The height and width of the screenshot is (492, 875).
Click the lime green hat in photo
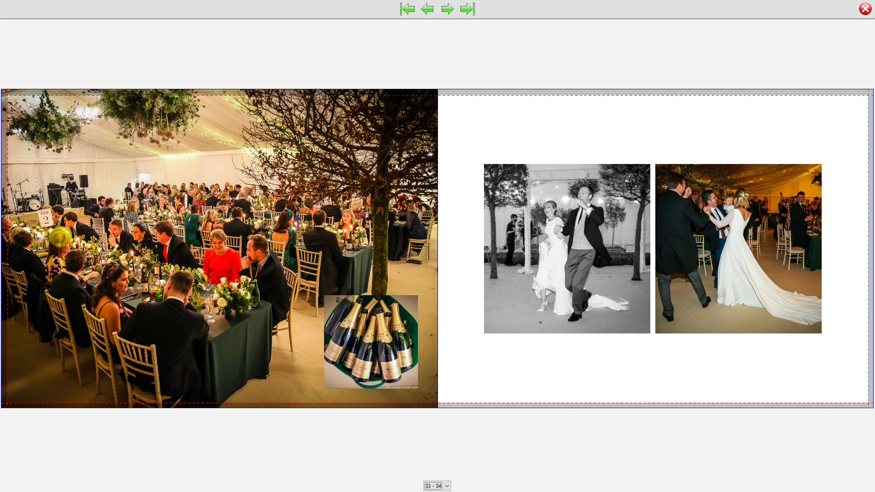60,236
